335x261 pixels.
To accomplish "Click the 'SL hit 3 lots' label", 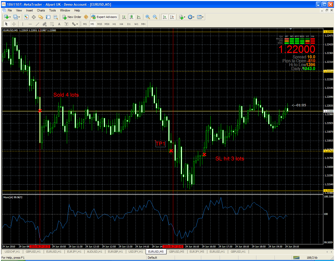I will click(x=230, y=158).
